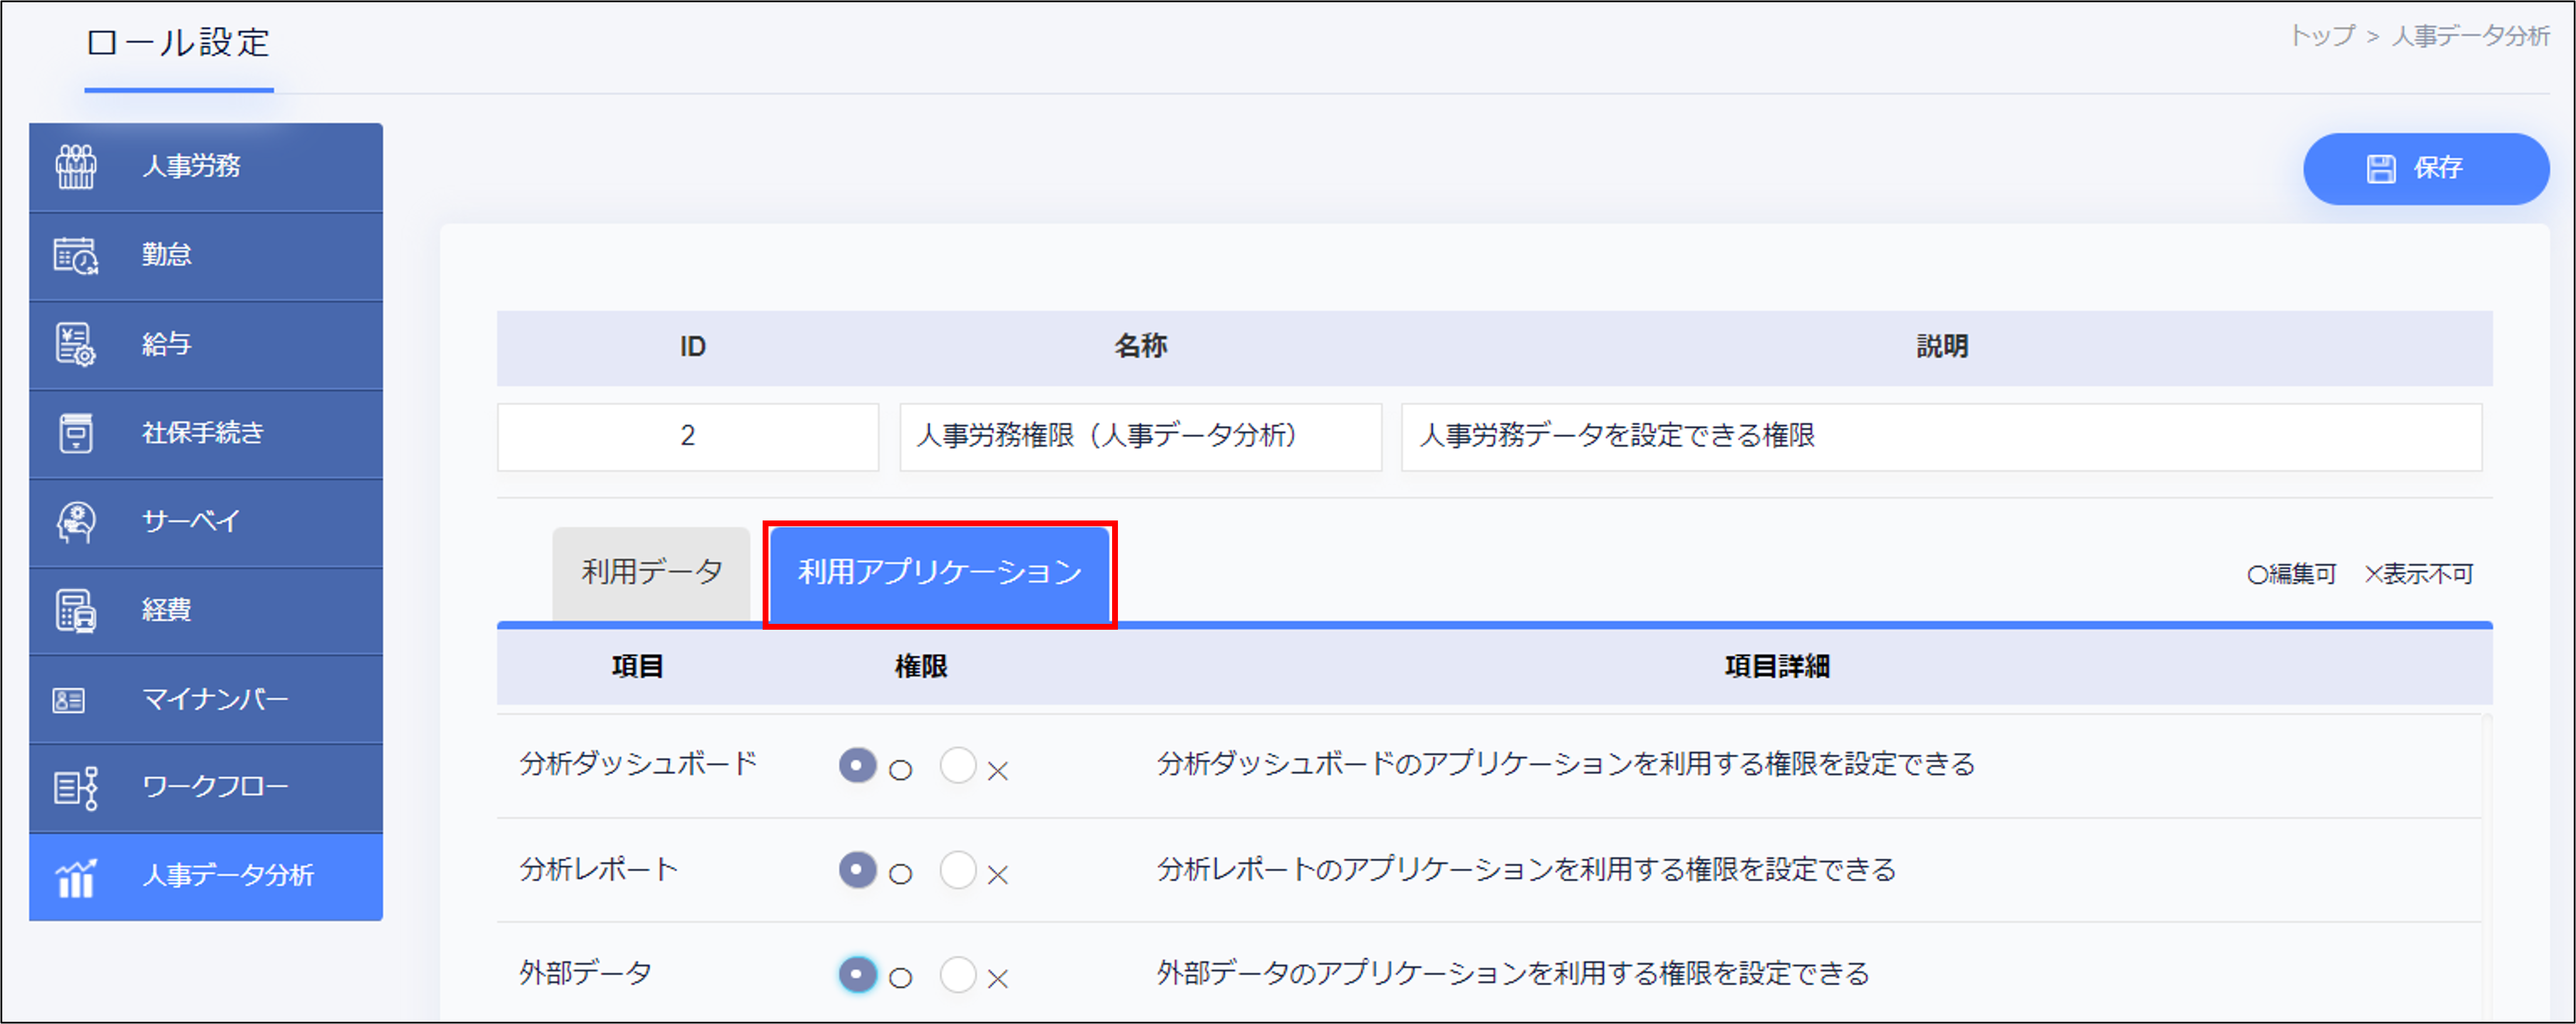Image resolution: width=2576 pixels, height=1024 pixels.
Task: Switch to the 利用データ tab
Action: pos(652,573)
